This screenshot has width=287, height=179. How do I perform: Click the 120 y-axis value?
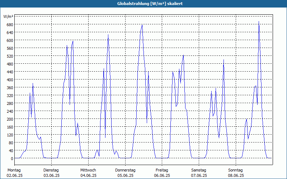(x=10, y=135)
